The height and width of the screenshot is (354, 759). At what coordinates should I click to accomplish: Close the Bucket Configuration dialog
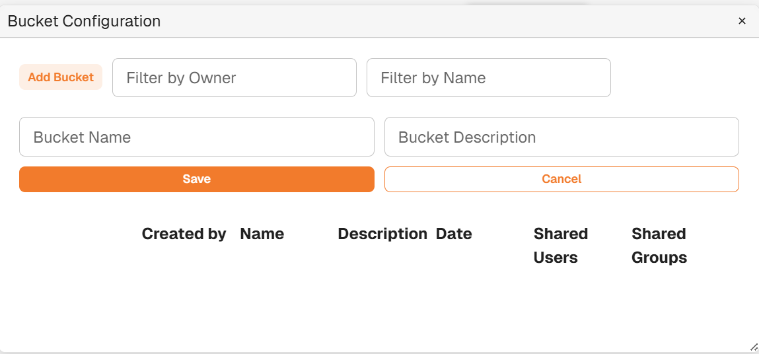(742, 21)
